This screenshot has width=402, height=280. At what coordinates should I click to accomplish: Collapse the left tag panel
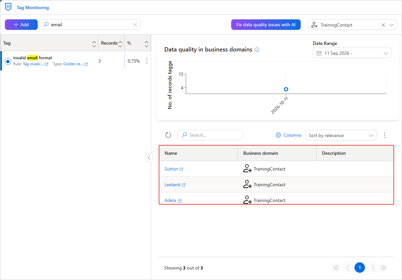[149, 157]
